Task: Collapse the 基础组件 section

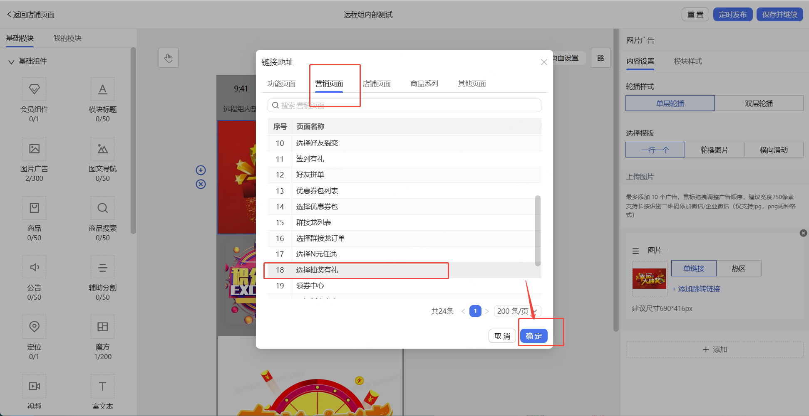Action: tap(11, 62)
